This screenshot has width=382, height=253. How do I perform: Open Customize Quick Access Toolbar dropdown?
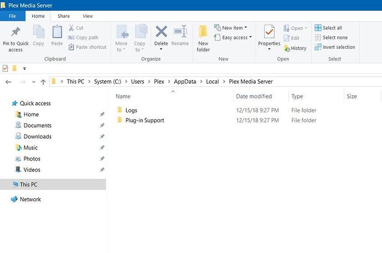click(24, 69)
